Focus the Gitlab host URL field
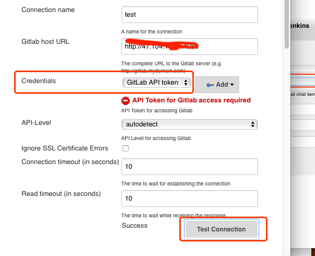Screen dimensions: 315x256 [x=189, y=46]
